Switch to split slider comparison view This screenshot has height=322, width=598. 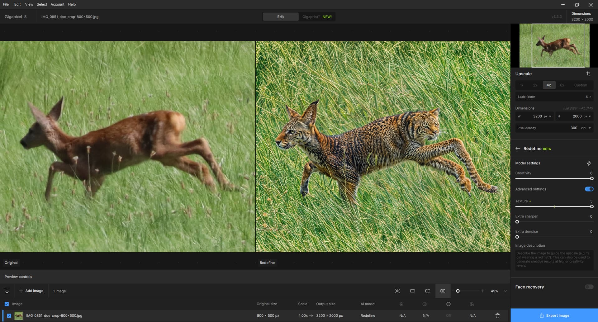pyautogui.click(x=428, y=291)
